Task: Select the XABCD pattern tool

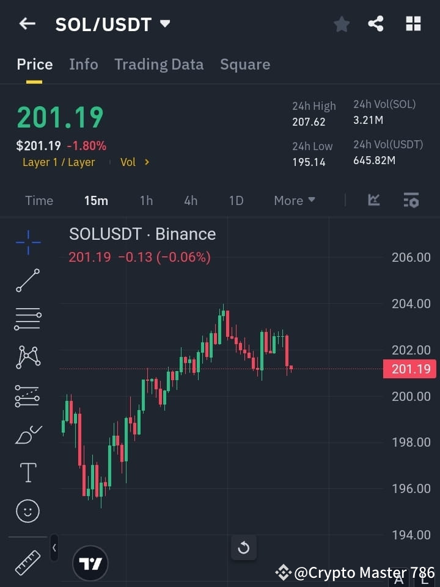Action: pos(28,358)
